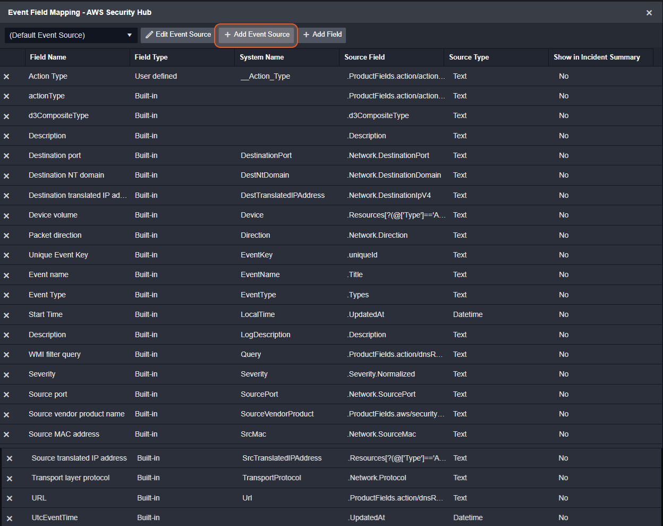
Task: Click the '.Network.Protocol' source field cell
Action: pyautogui.click(x=378, y=478)
